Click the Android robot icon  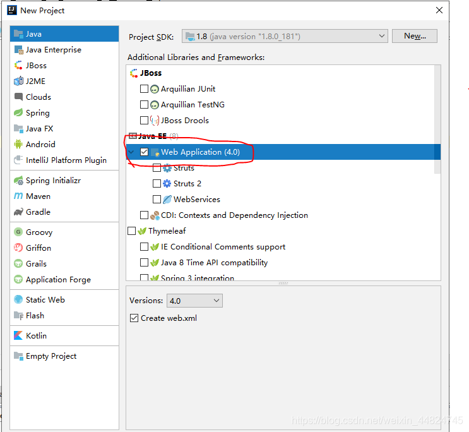18,144
